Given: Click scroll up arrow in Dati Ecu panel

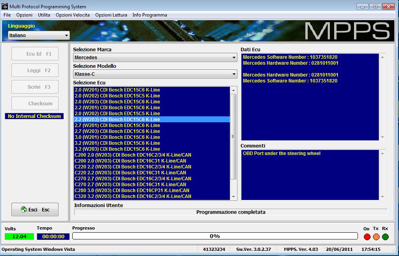Looking at the screenshot, I should click(382, 58).
